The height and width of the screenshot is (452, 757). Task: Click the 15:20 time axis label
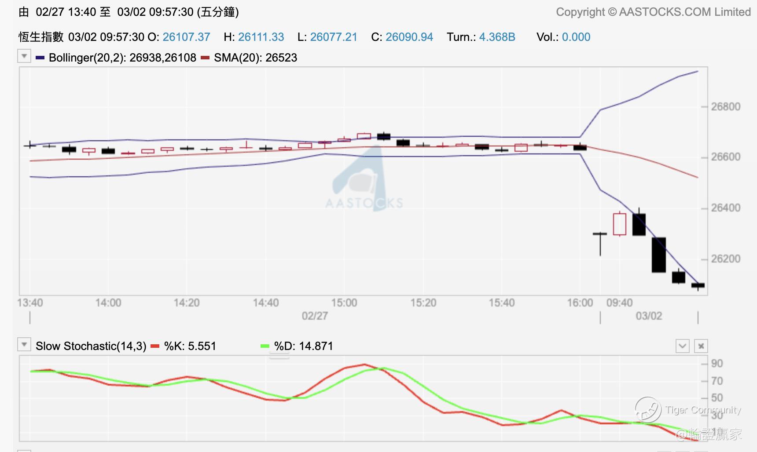click(x=423, y=303)
